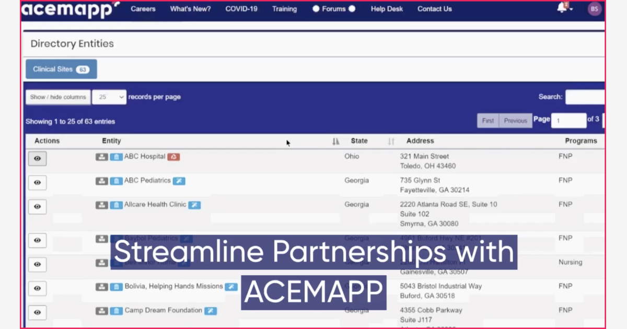
Task: Click the eye icon on the Bolivia missions row
Action: [37, 288]
